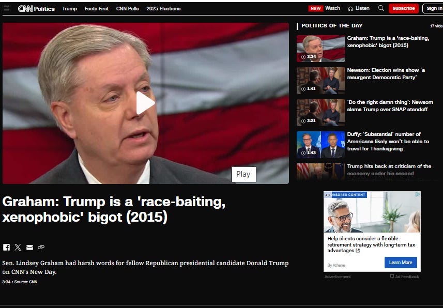Click the headphones Listen icon

[350, 9]
